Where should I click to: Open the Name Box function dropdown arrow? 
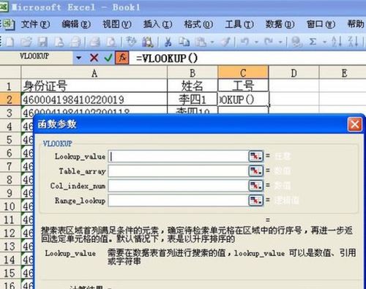click(x=78, y=58)
